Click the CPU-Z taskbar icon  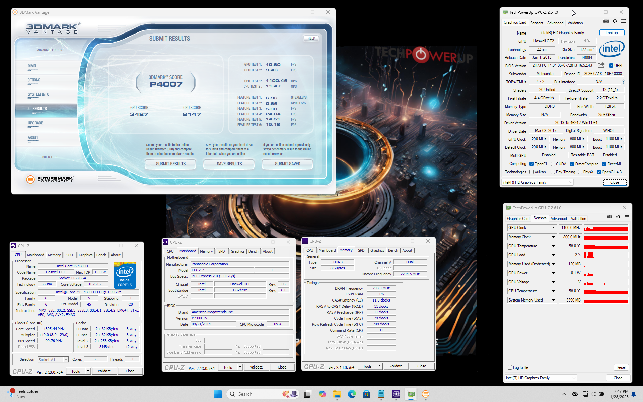396,394
